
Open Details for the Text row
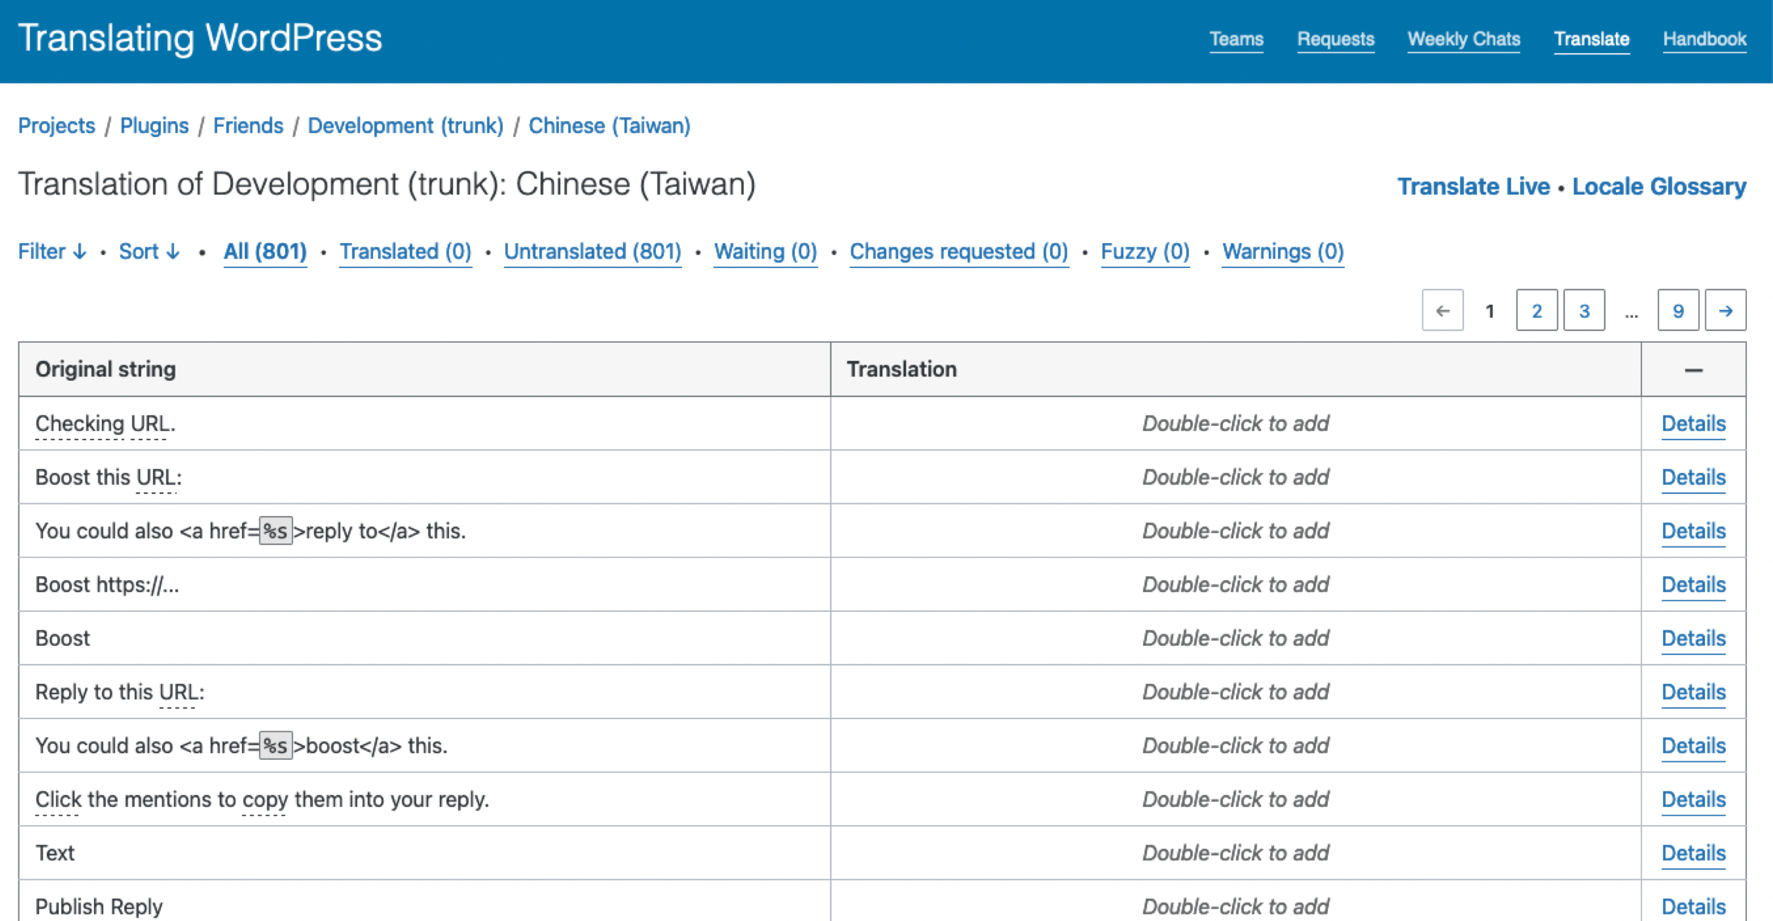click(x=1693, y=853)
